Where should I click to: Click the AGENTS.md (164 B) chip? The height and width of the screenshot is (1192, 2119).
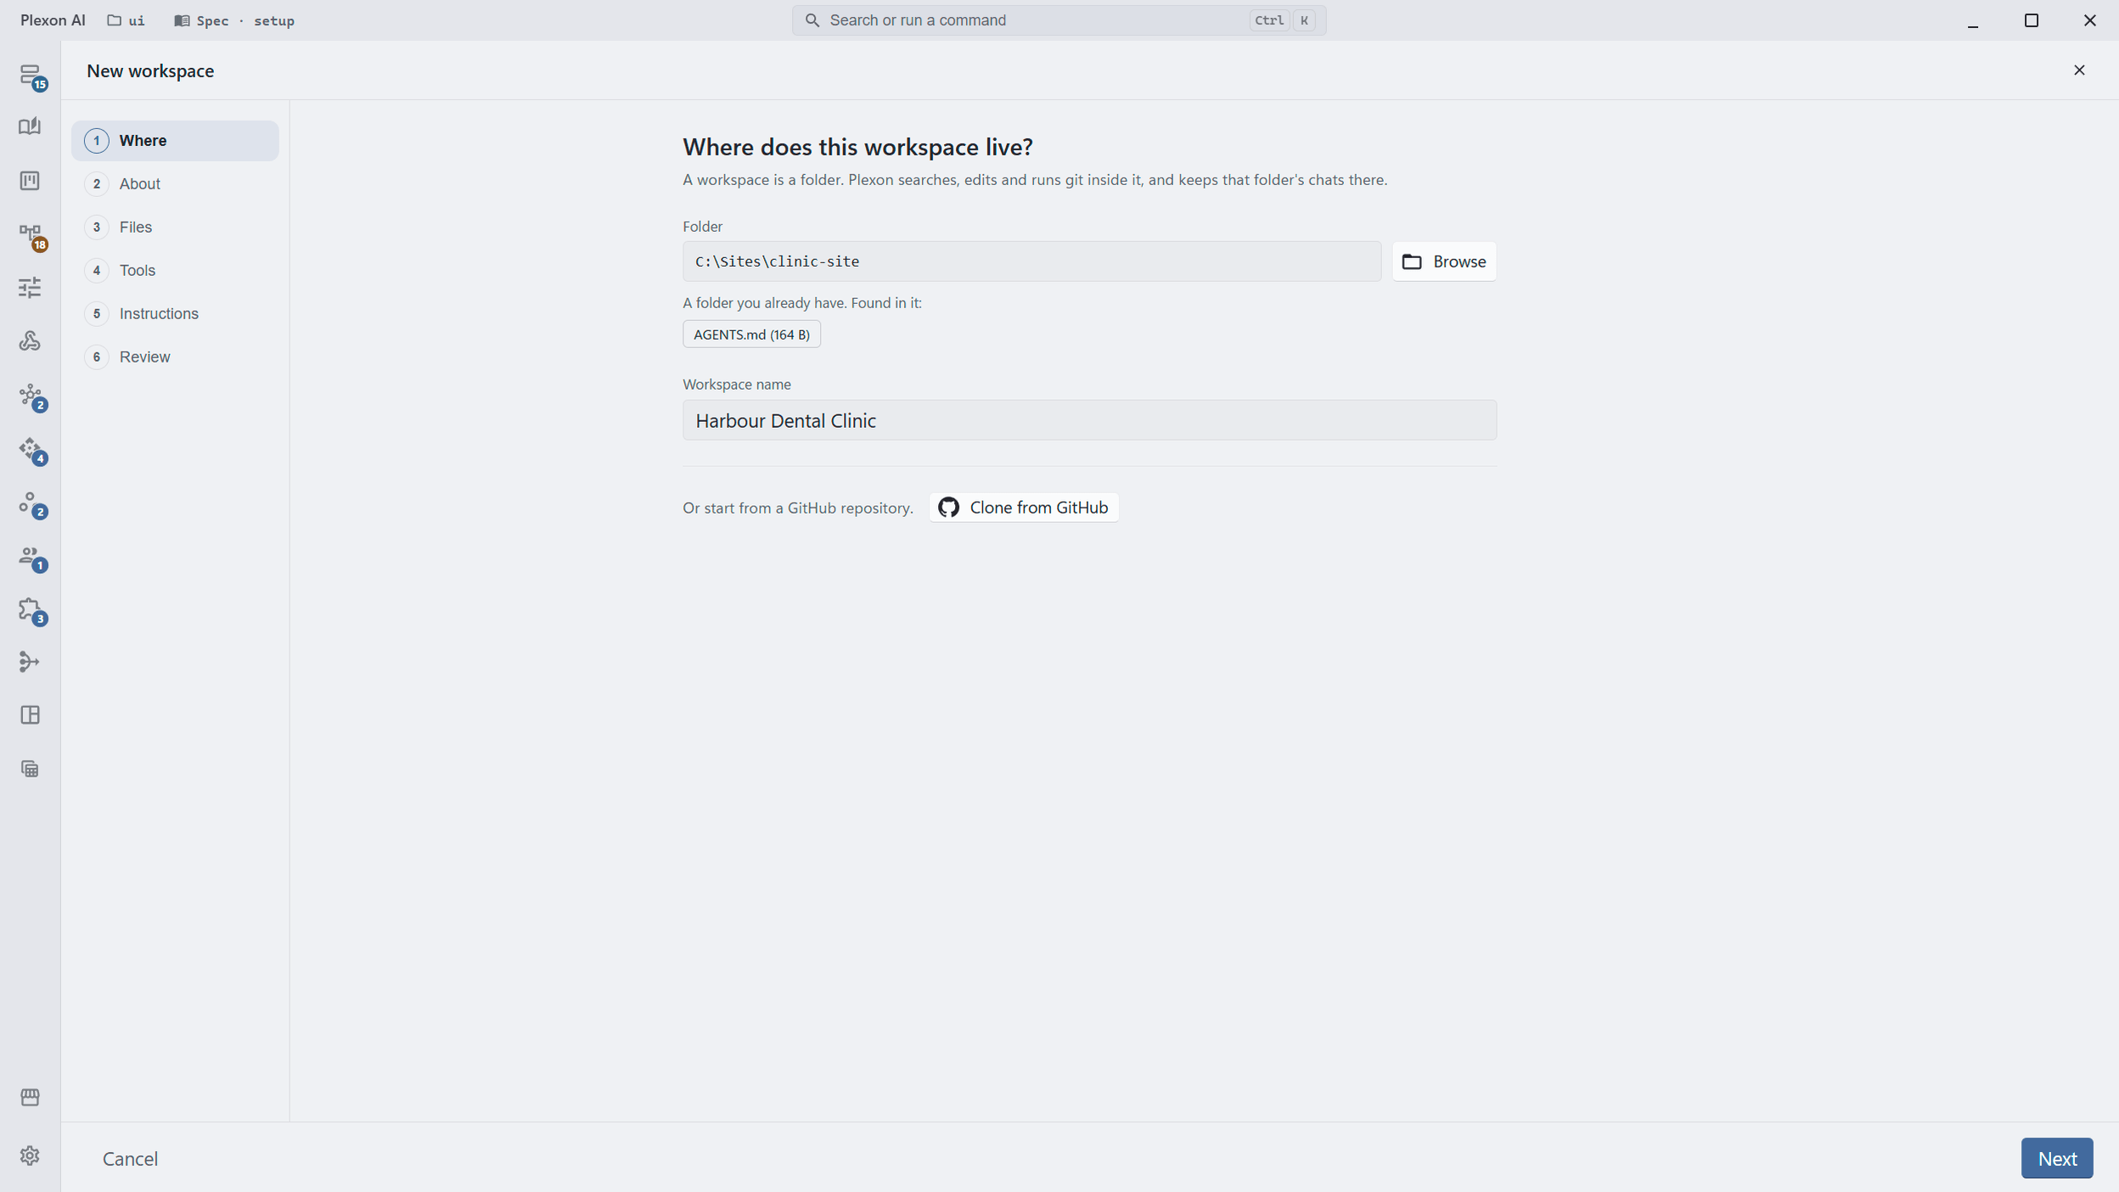tap(751, 335)
